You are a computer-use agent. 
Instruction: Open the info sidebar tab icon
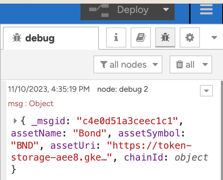tap(116, 37)
